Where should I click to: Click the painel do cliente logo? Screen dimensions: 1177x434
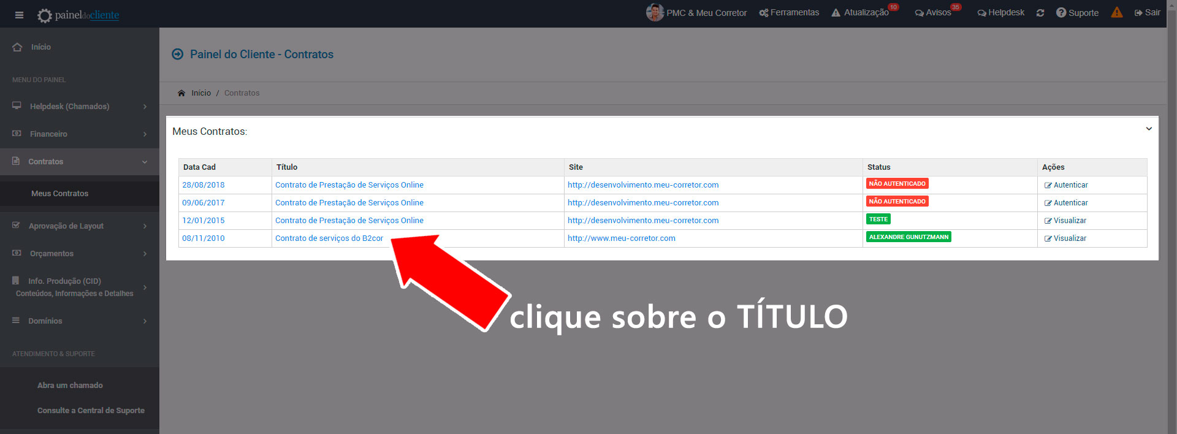(x=78, y=15)
